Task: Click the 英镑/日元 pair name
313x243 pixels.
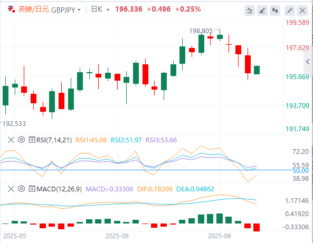Action: pos(34,9)
